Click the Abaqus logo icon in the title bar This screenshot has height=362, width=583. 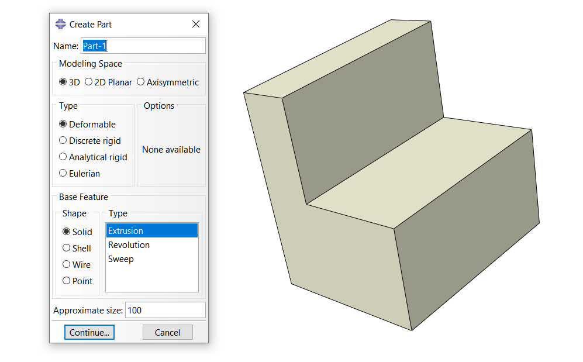tap(60, 24)
